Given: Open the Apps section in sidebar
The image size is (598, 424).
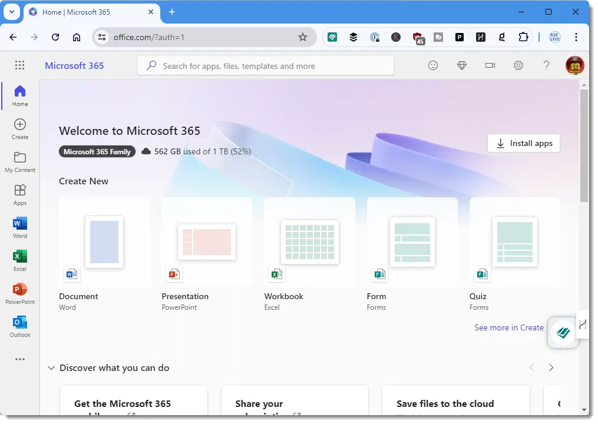Looking at the screenshot, I should (x=20, y=196).
